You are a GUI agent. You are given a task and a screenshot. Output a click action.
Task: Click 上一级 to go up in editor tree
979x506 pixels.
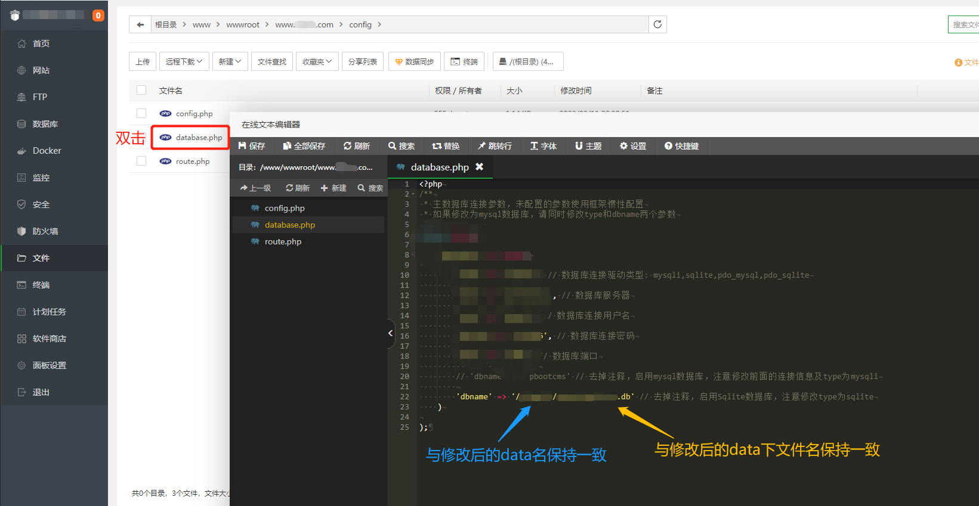point(255,188)
